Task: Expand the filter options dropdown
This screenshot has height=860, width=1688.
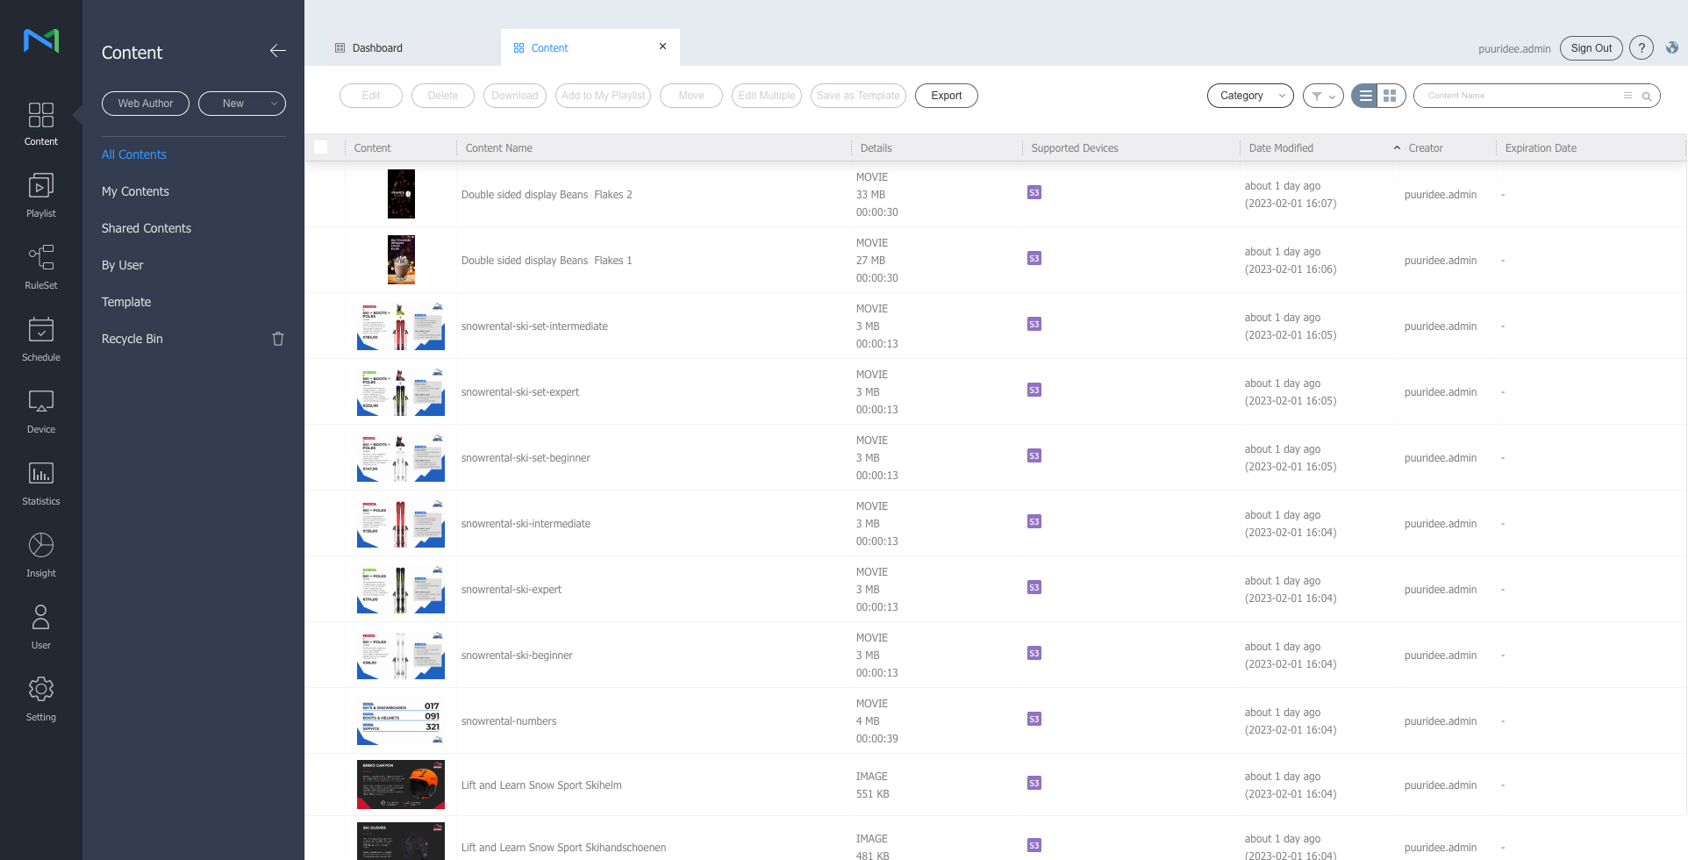Action: click(x=1323, y=96)
